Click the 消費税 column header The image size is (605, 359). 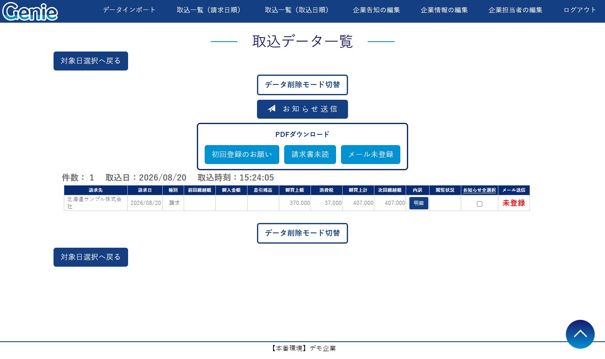click(327, 190)
